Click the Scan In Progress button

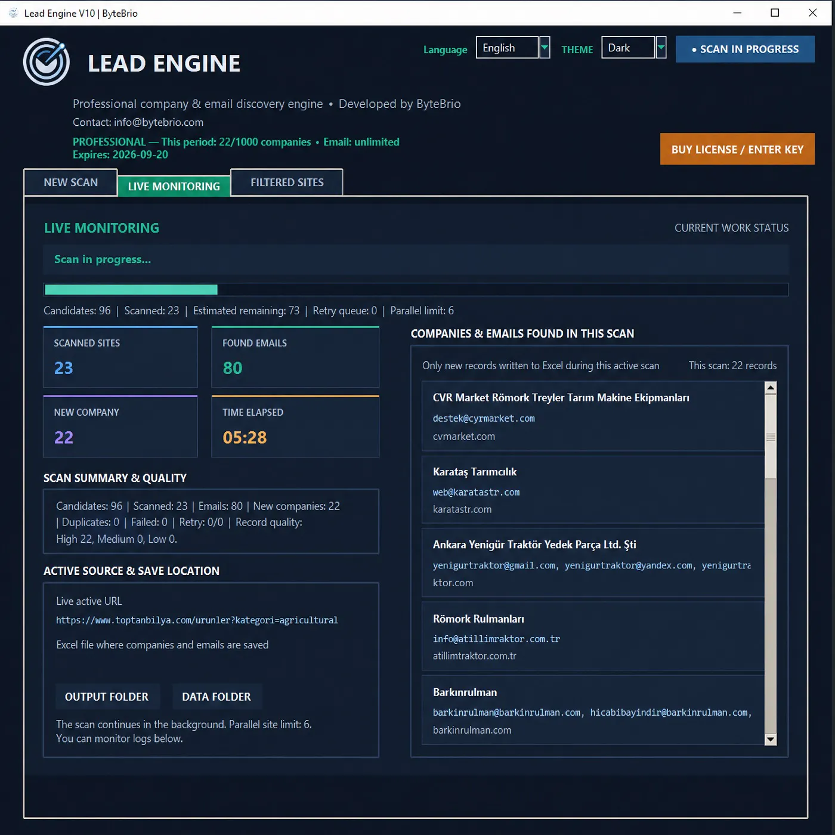pos(745,49)
